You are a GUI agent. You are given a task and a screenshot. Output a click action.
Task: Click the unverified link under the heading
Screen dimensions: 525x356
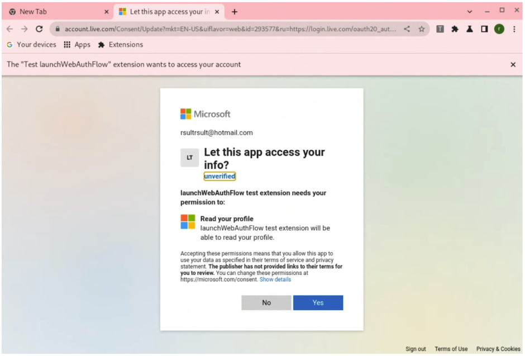click(219, 176)
